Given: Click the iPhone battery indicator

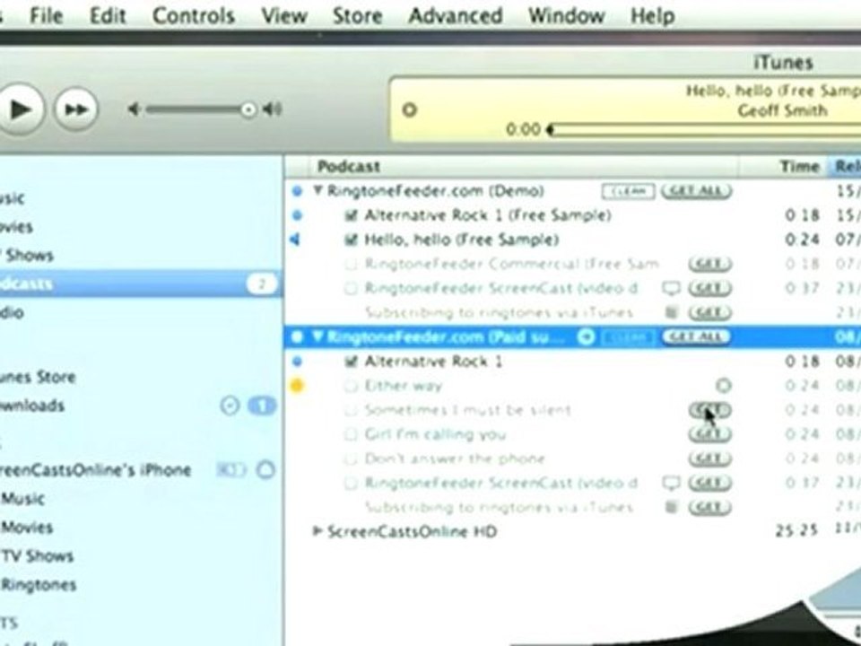Looking at the screenshot, I should [231, 469].
